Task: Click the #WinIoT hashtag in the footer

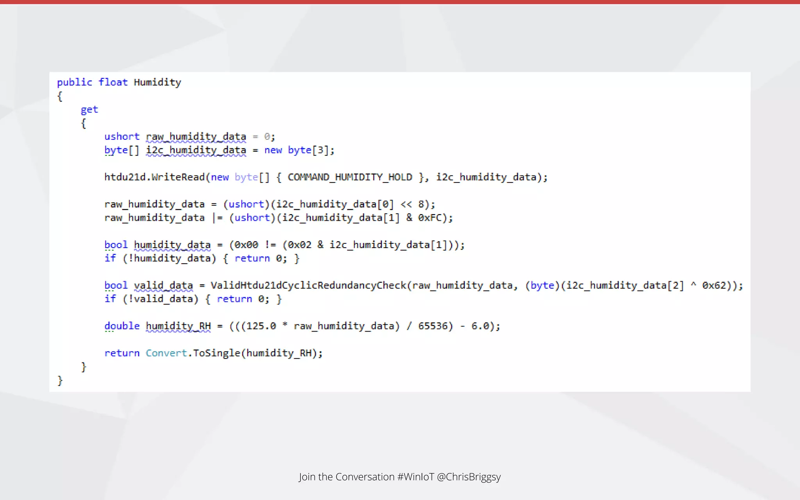Action: point(415,477)
